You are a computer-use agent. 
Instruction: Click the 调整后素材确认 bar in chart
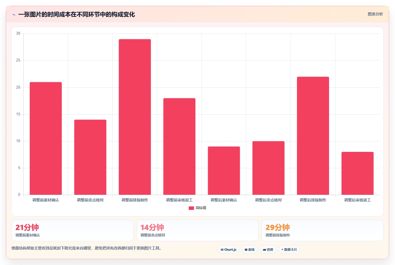coord(224,171)
